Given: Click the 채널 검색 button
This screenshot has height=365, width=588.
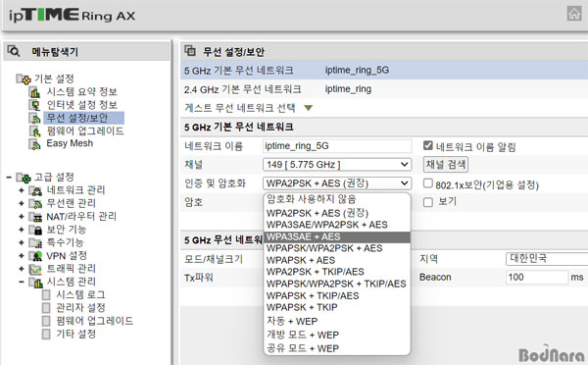Looking at the screenshot, I should (x=446, y=164).
